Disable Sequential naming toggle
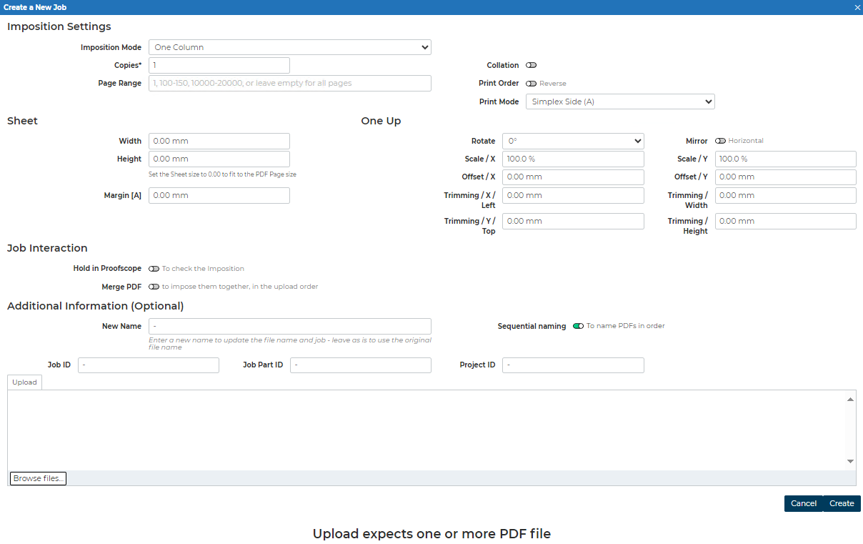 tap(578, 326)
